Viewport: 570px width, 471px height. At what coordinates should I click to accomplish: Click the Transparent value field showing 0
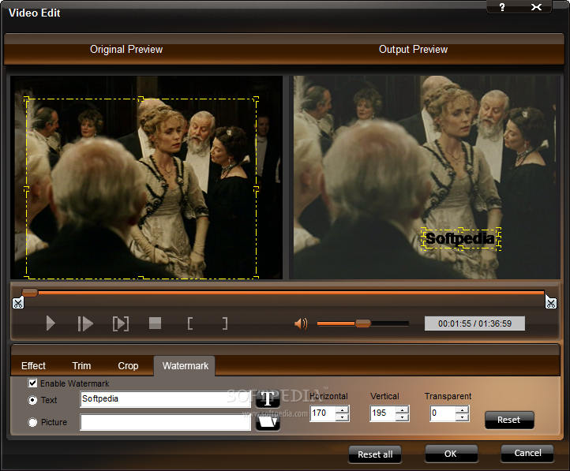coord(443,413)
